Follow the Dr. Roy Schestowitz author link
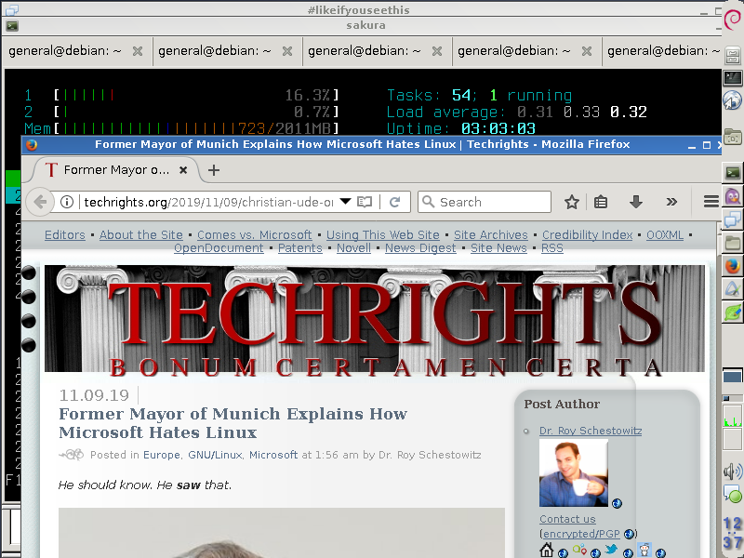Image resolution: width=744 pixels, height=558 pixels. [591, 431]
